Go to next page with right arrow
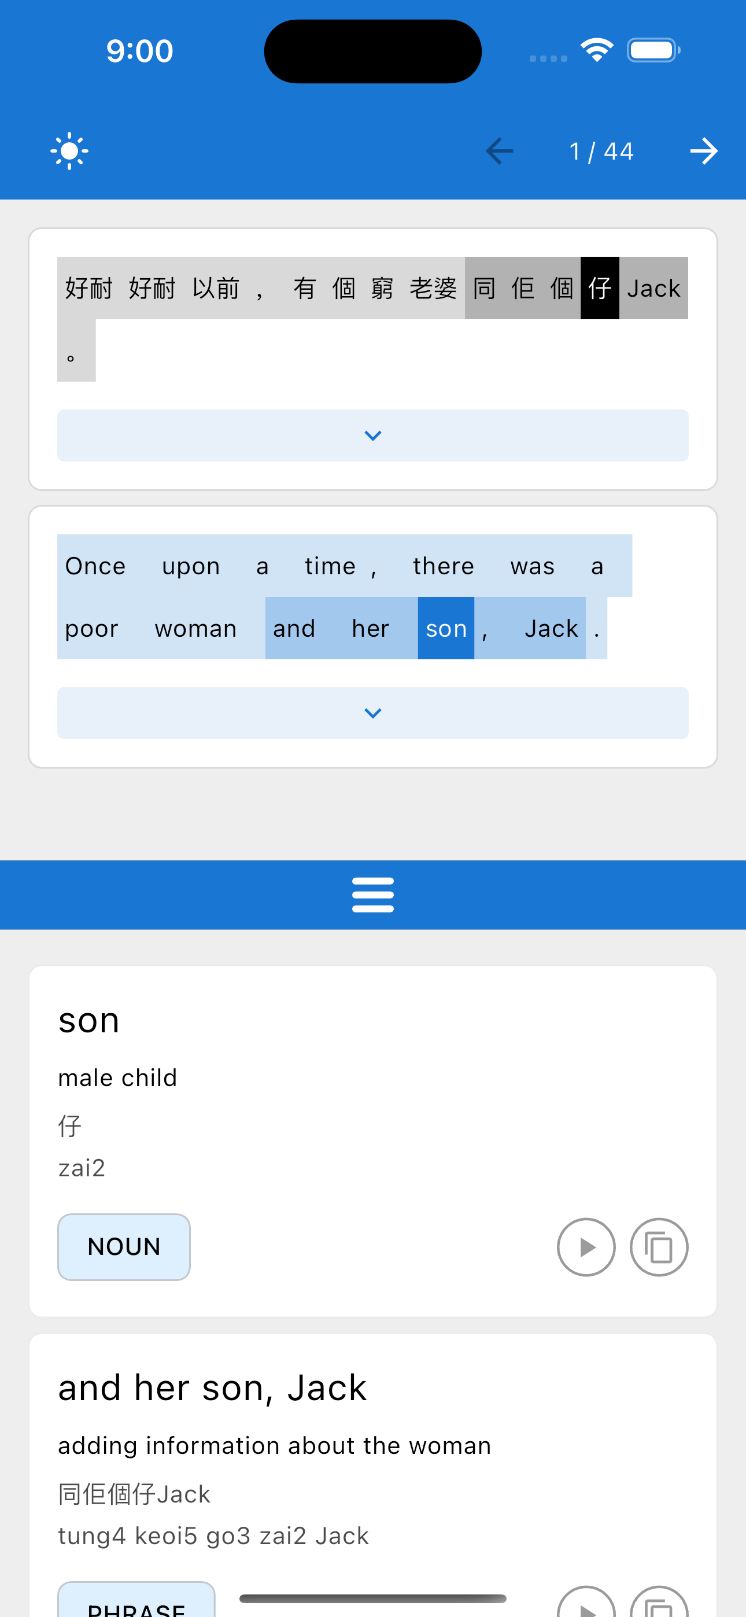Viewport: 746px width, 1617px height. coord(703,152)
